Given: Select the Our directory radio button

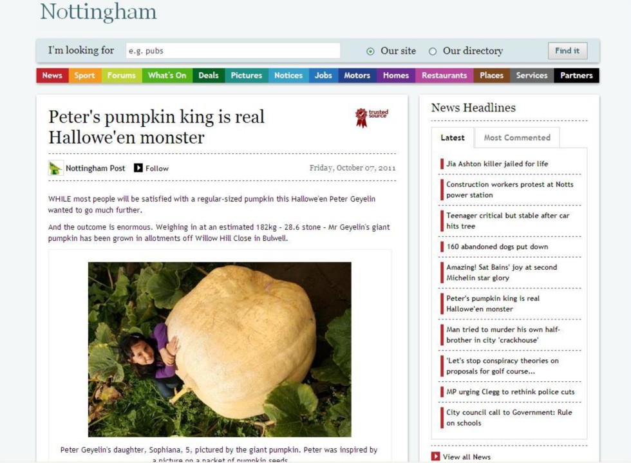Looking at the screenshot, I should (433, 52).
